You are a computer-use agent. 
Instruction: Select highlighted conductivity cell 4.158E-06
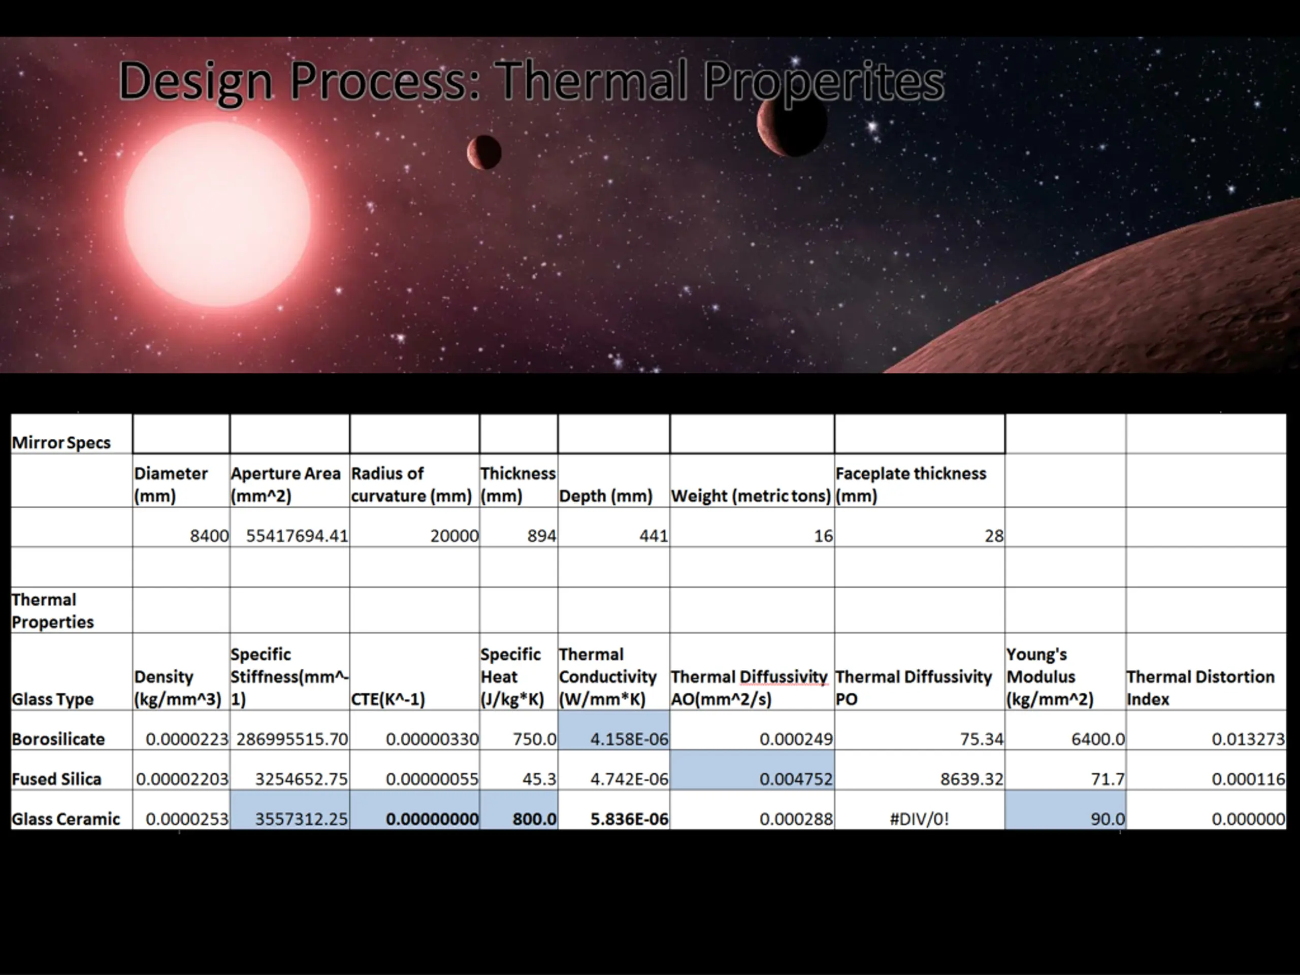(x=613, y=730)
